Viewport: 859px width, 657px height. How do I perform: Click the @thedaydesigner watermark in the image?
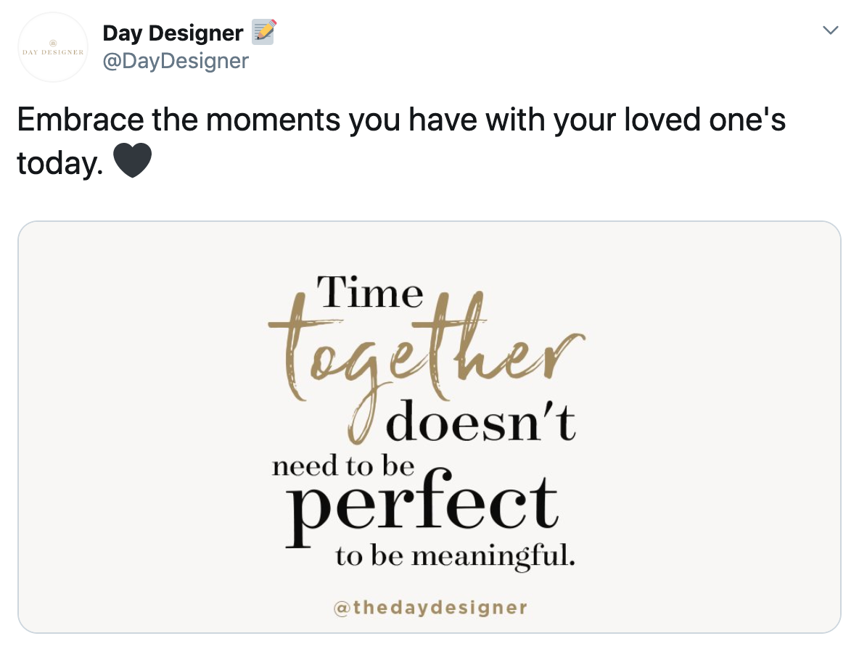tap(429, 607)
